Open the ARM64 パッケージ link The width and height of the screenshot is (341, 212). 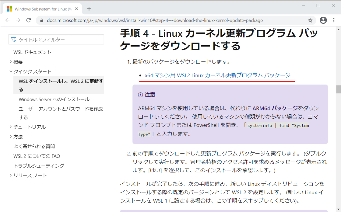(x=275, y=108)
